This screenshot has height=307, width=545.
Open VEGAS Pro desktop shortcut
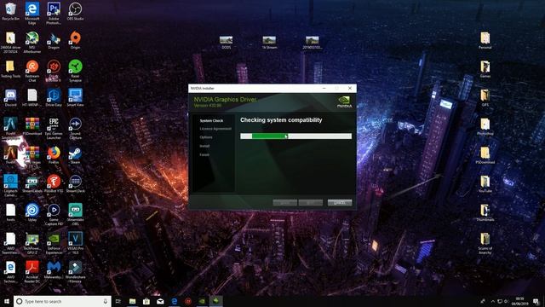[75, 243]
